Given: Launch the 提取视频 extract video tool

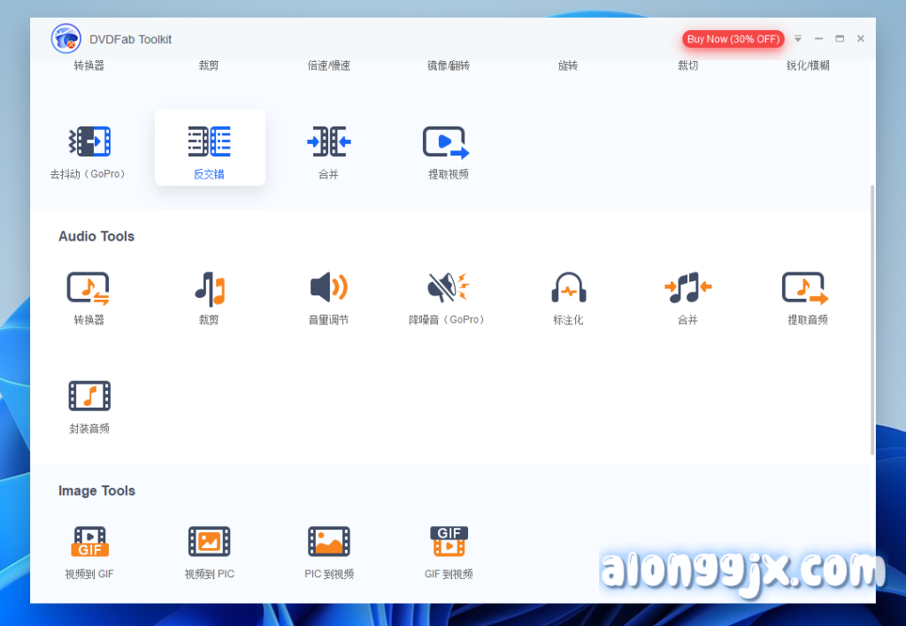Looking at the screenshot, I should point(448,149).
